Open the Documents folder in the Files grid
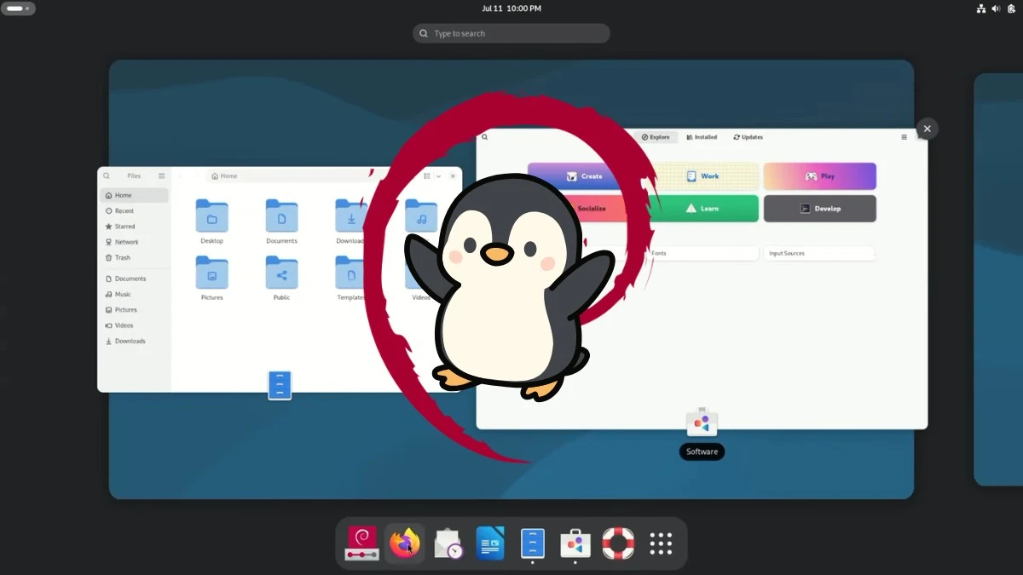The height and width of the screenshot is (575, 1023). (x=281, y=221)
